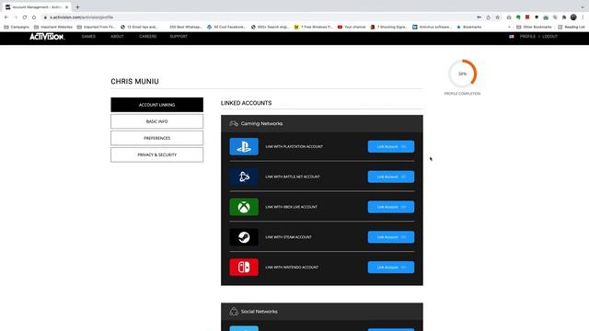Open the Chrome profile avatar

tap(573, 17)
